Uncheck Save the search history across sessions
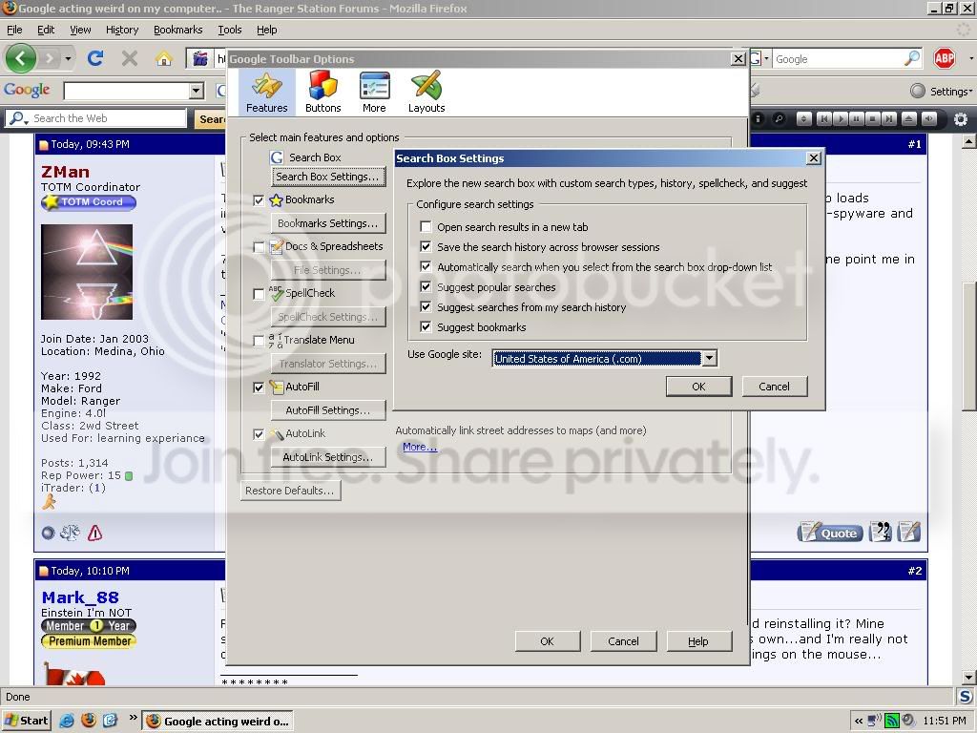The width and height of the screenshot is (977, 733). [426, 247]
